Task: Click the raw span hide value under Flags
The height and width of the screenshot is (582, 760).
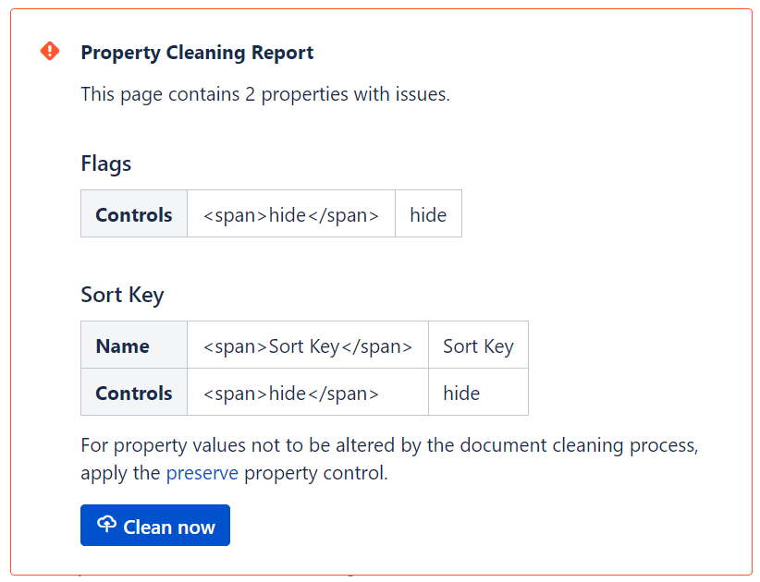Action: [290, 214]
